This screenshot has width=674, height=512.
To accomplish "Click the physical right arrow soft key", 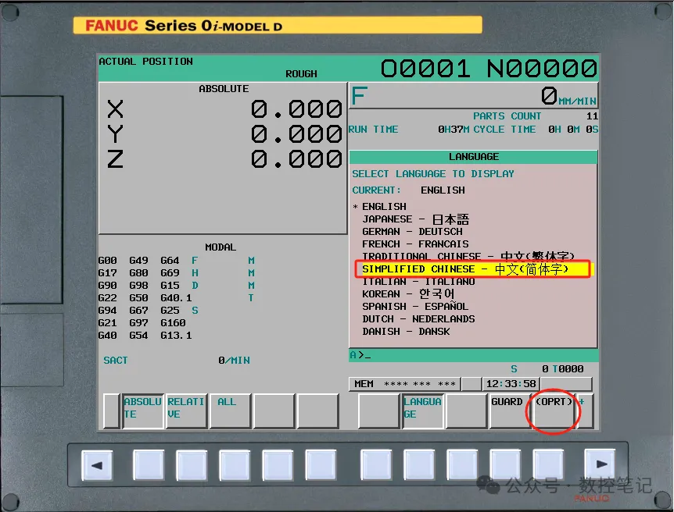I will click(x=600, y=464).
